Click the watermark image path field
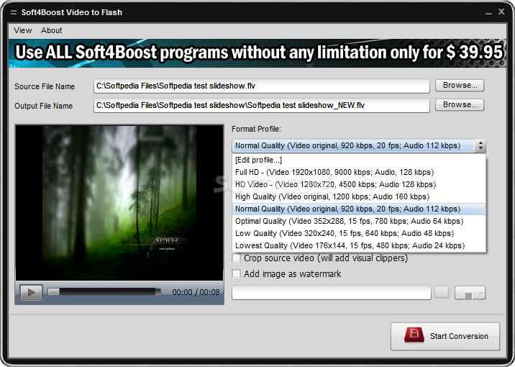 click(332, 292)
